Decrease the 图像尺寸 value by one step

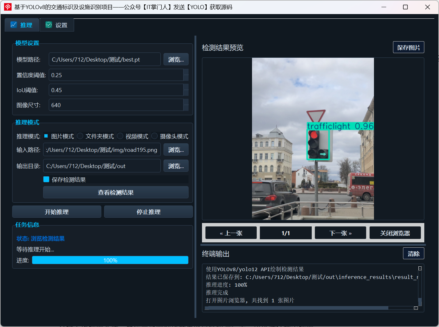[x=186, y=108]
